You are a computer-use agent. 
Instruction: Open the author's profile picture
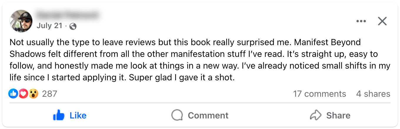[x=21, y=21]
